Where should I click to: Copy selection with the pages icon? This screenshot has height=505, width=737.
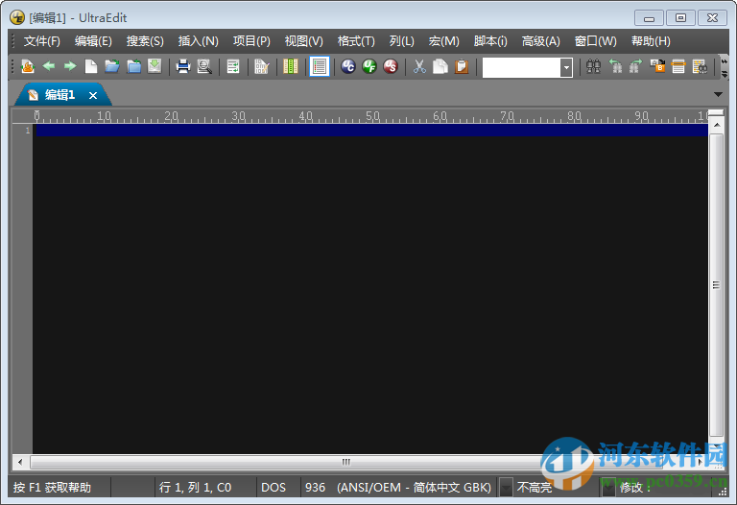440,66
